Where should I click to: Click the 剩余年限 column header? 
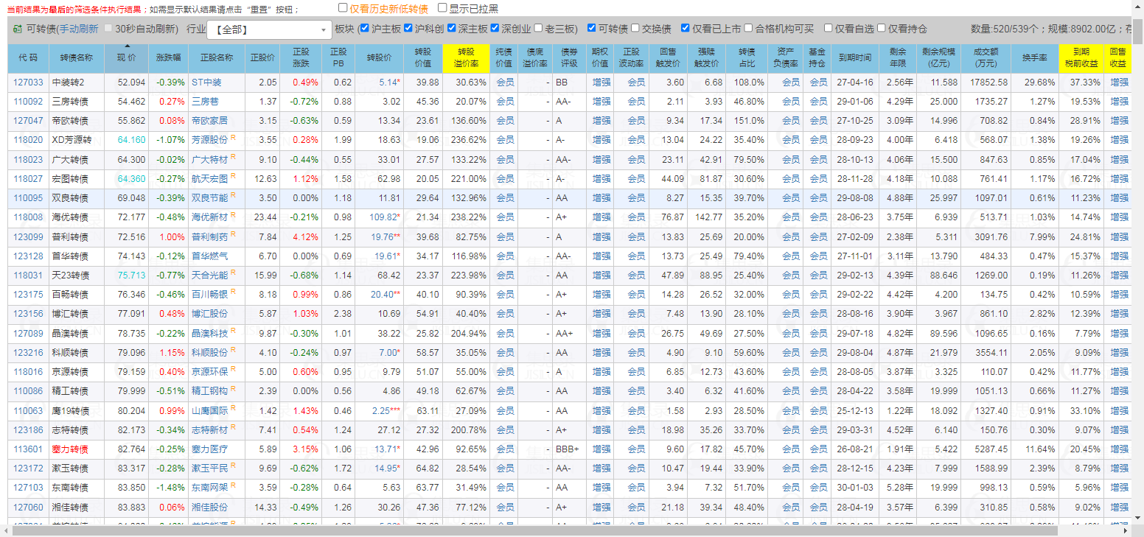[x=897, y=57]
